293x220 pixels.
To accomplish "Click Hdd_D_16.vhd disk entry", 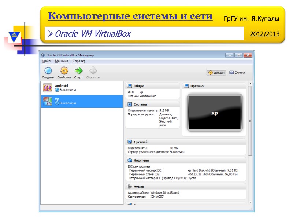I will (x=212, y=174).
